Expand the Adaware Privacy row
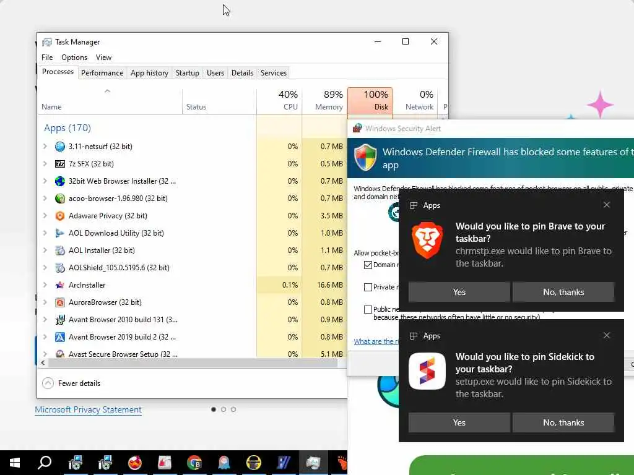Image resolution: width=634 pixels, height=475 pixels. (45, 216)
